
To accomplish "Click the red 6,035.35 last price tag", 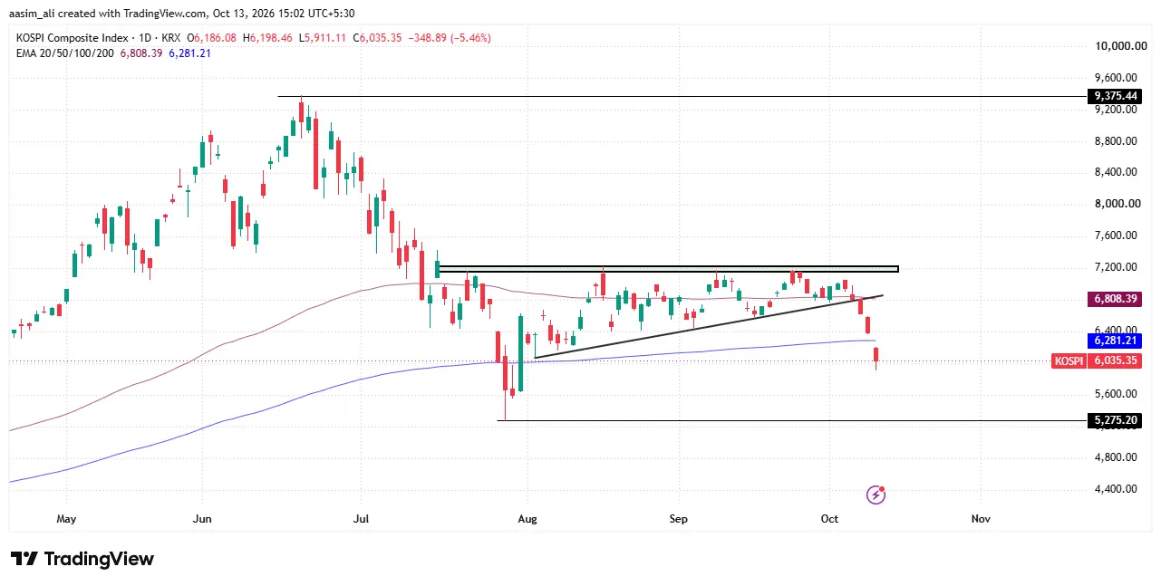I will click(1113, 360).
